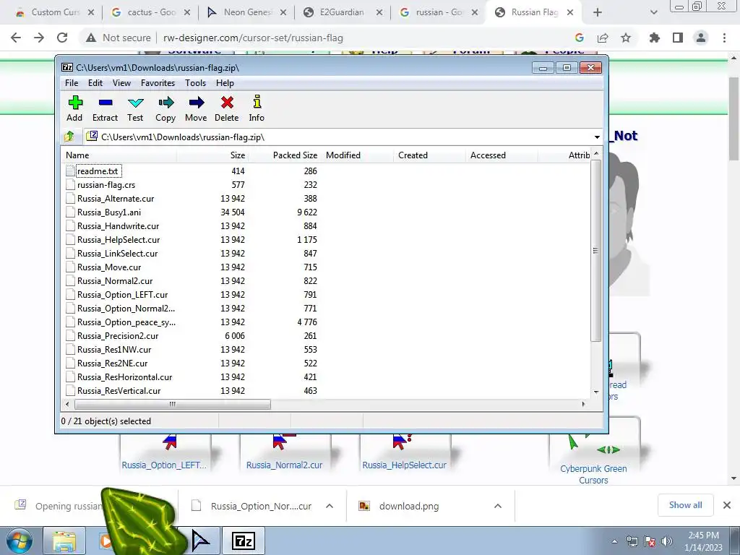The width and height of the screenshot is (740, 555).
Task: Switch to the cactus Google tab
Action: tap(150, 12)
